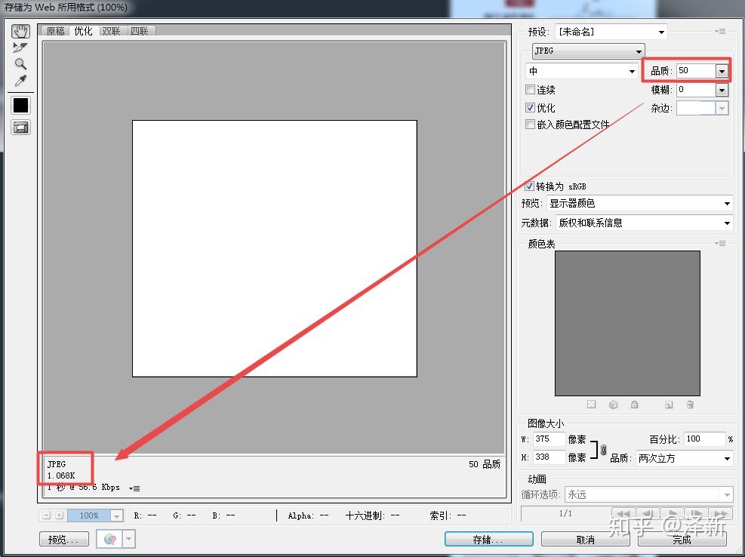Toggle the 转换为 sRGB checkbox
This screenshot has height=557, width=745.
[529, 186]
